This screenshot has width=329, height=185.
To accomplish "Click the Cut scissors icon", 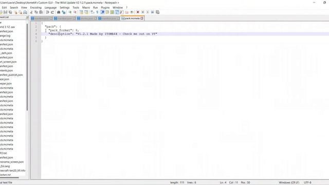I will point(31,12).
